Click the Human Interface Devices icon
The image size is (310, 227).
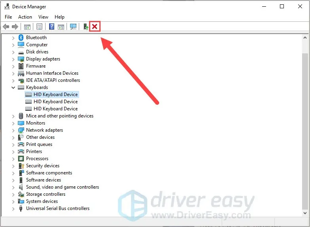point(21,73)
